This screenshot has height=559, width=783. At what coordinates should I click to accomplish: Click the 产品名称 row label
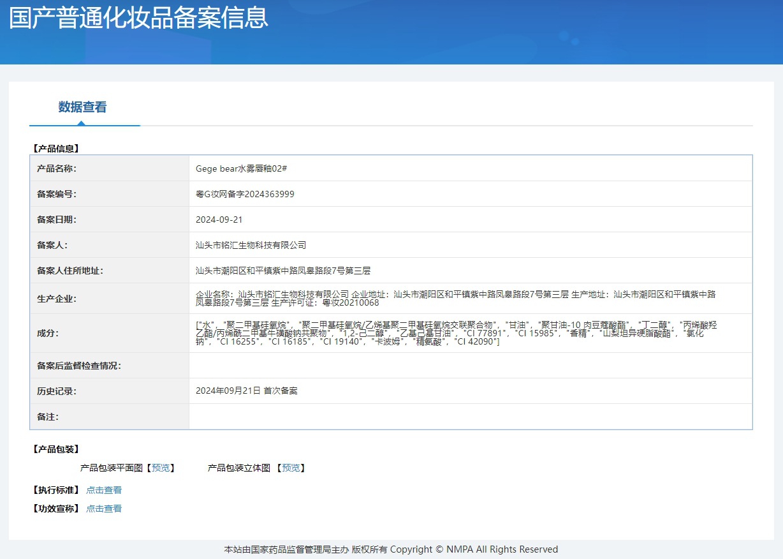57,168
